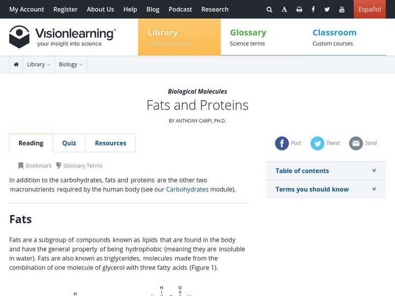Share via the round Facebook Post icon
Viewport: 395px width, 296px height.
[x=282, y=143]
